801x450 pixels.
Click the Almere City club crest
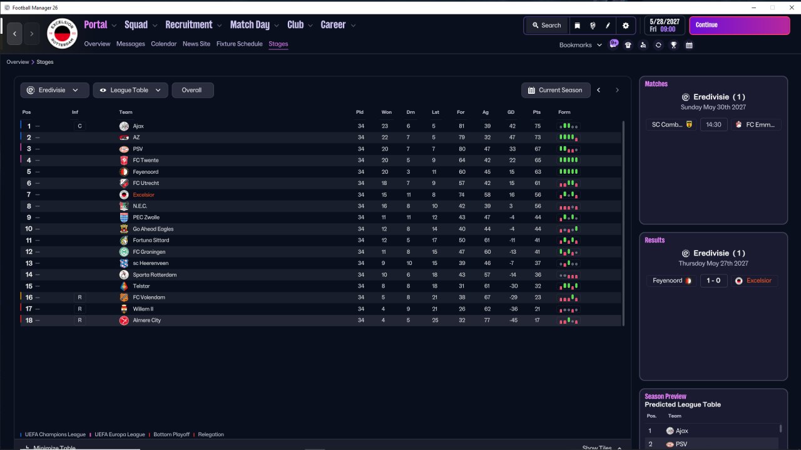tap(124, 320)
